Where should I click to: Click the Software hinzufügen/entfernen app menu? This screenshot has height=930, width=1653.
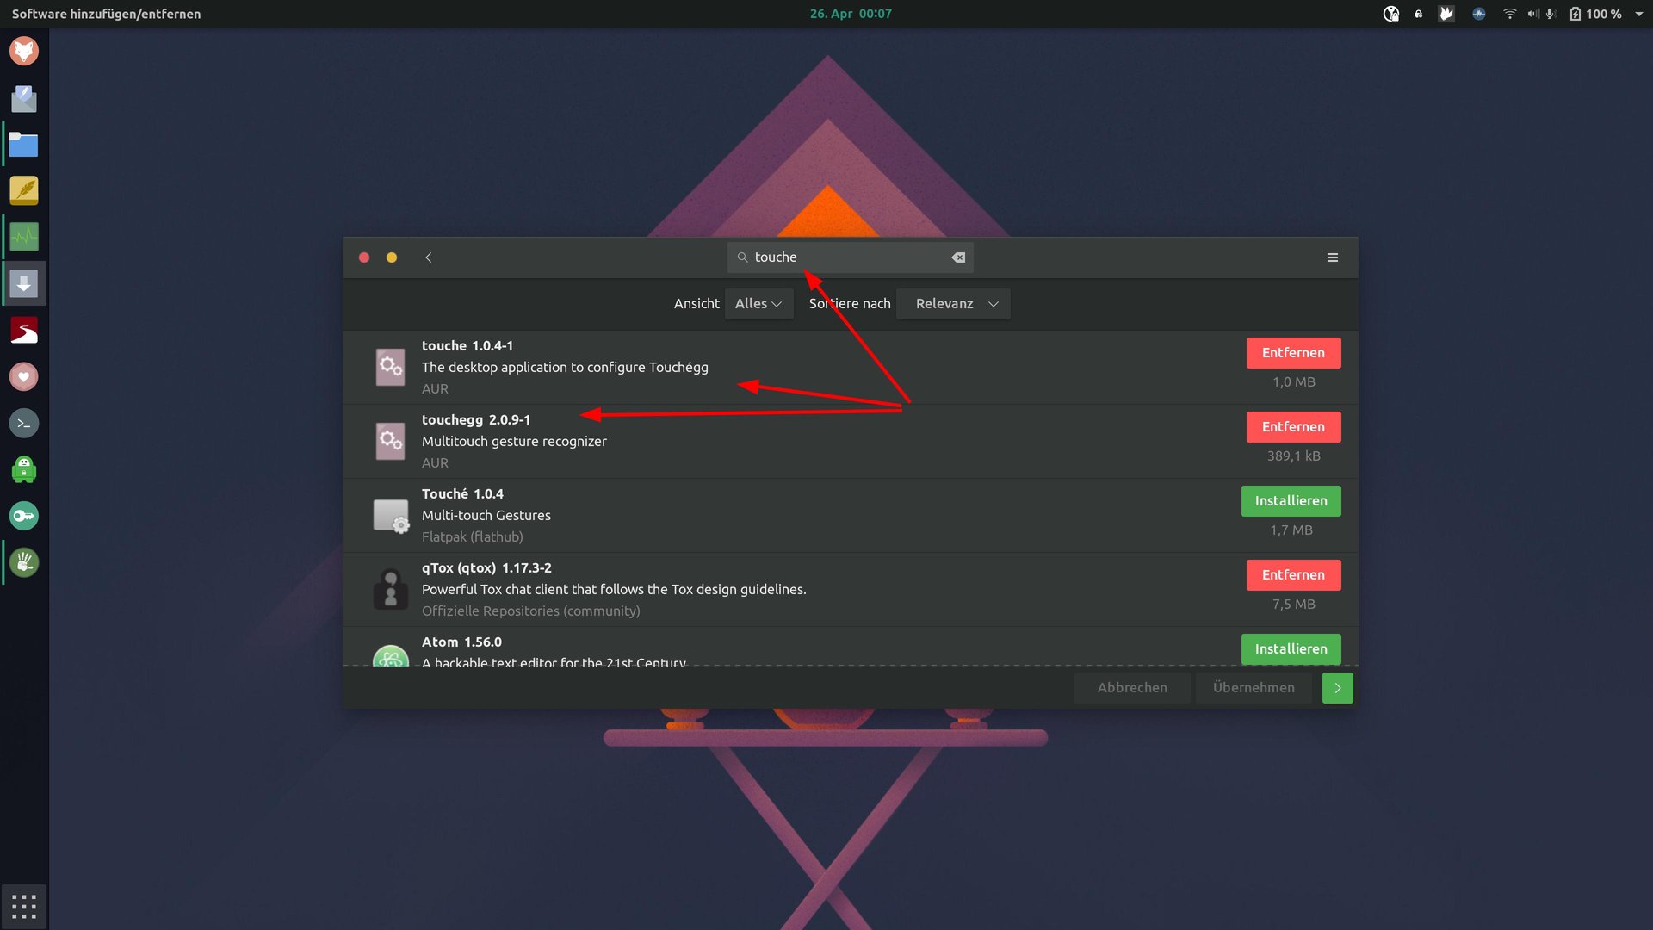click(106, 14)
